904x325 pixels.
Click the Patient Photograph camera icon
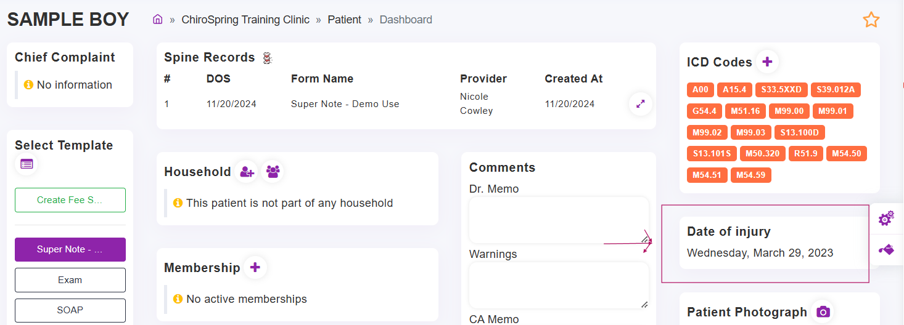click(x=823, y=312)
